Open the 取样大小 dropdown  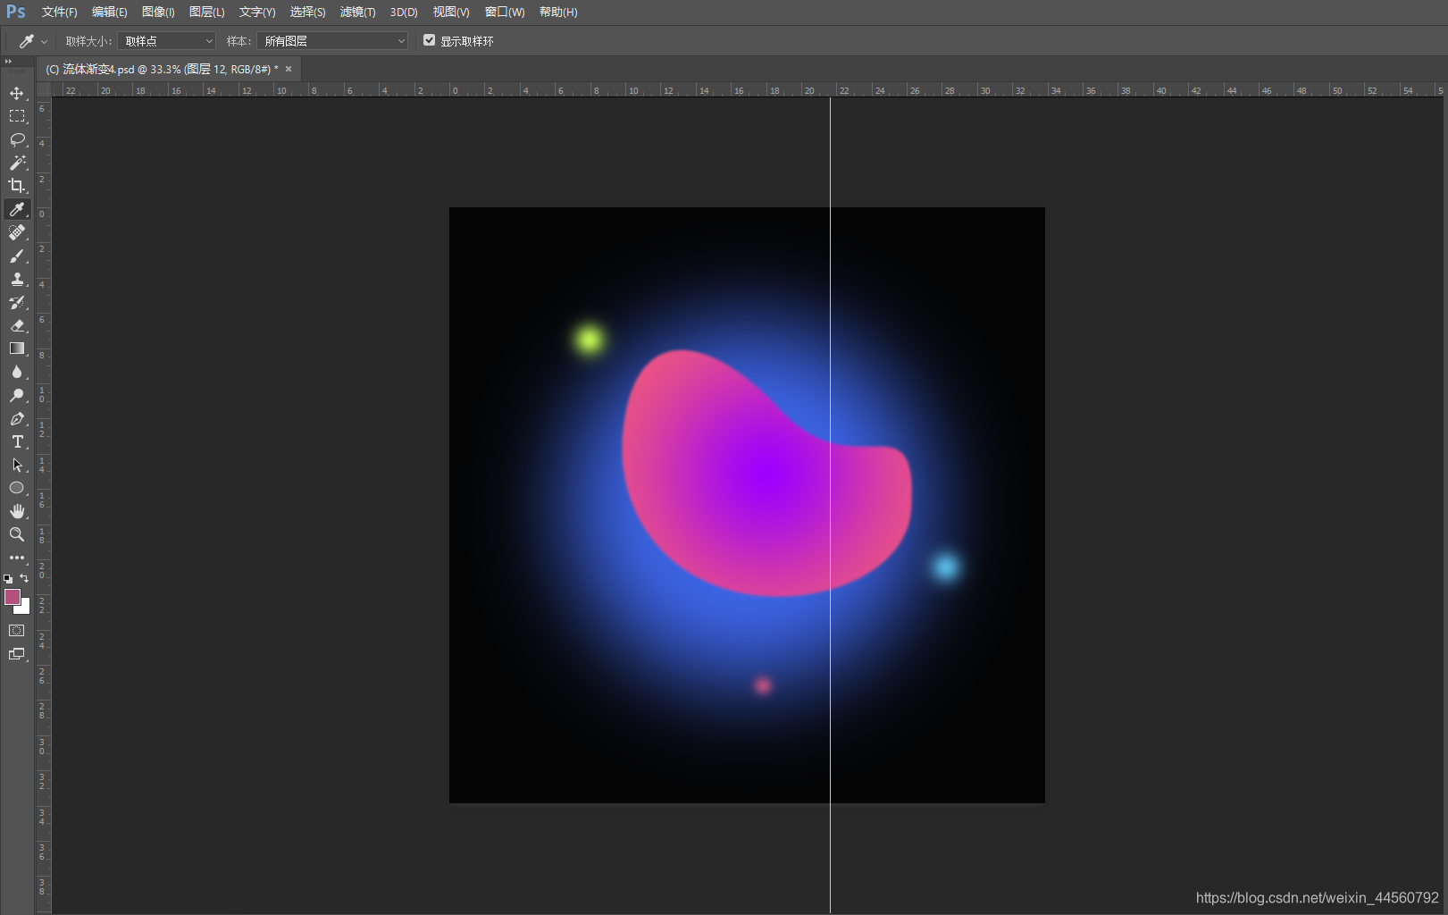pos(167,41)
